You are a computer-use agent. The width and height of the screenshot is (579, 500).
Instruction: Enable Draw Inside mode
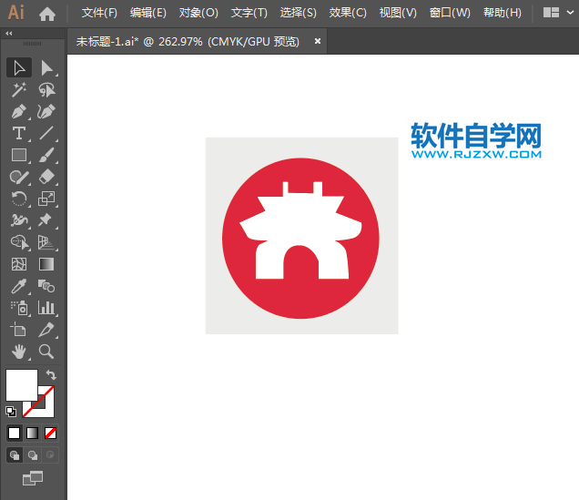click(50, 455)
